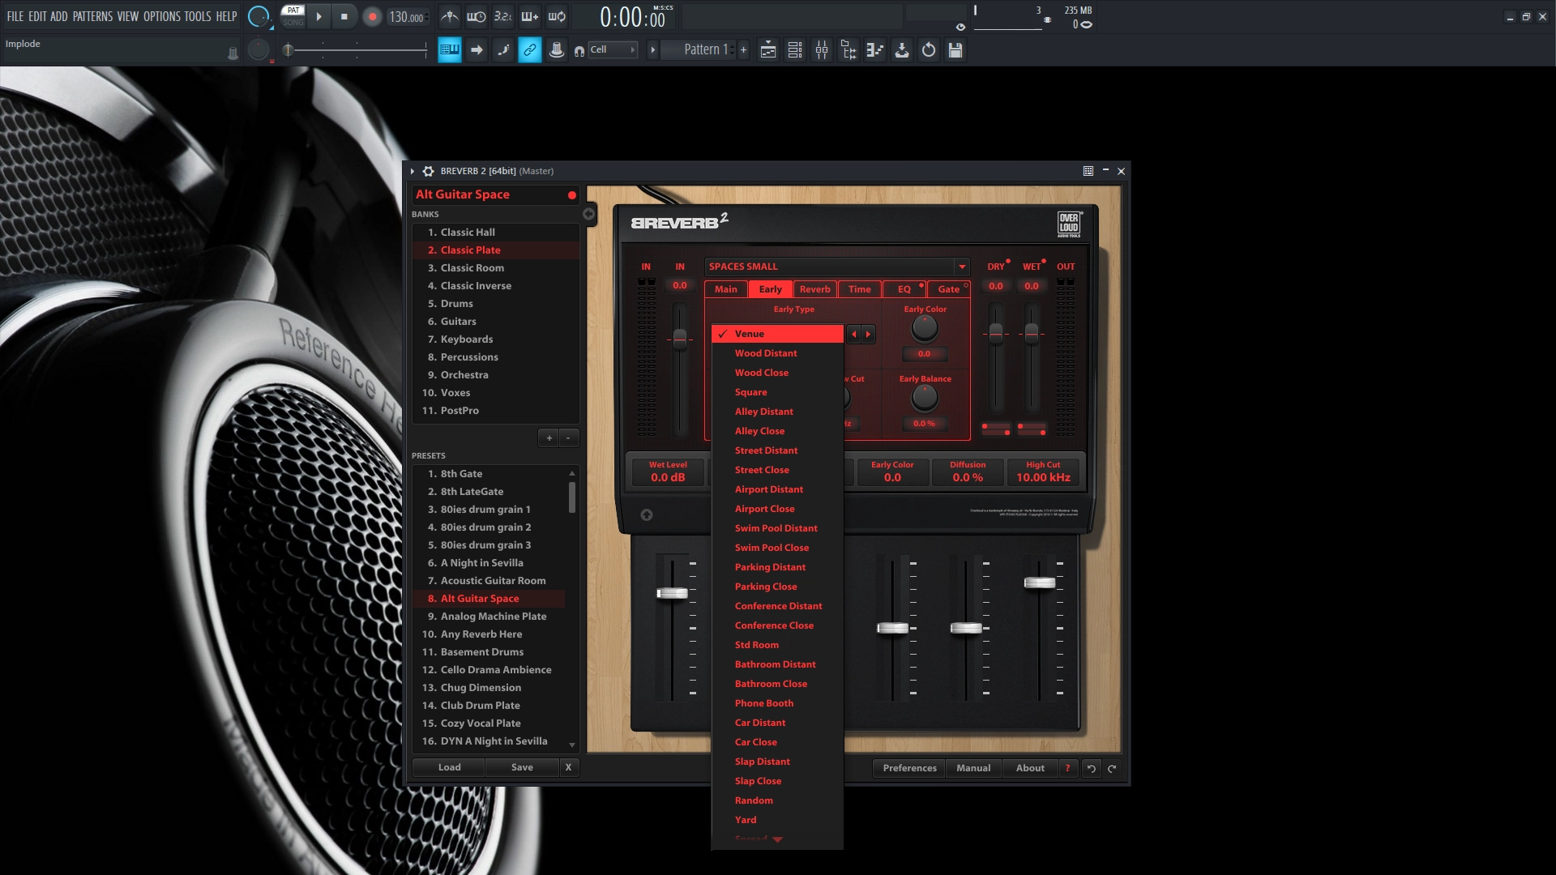The height and width of the screenshot is (875, 1556).
Task: Open the mixer icon
Action: pos(822,50)
